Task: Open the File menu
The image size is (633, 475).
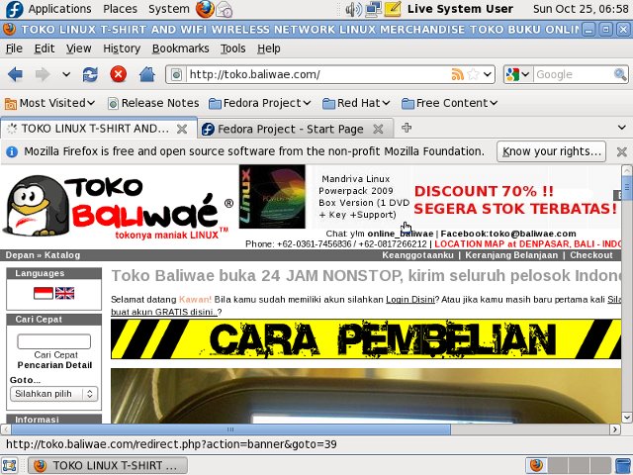Action: (x=14, y=48)
